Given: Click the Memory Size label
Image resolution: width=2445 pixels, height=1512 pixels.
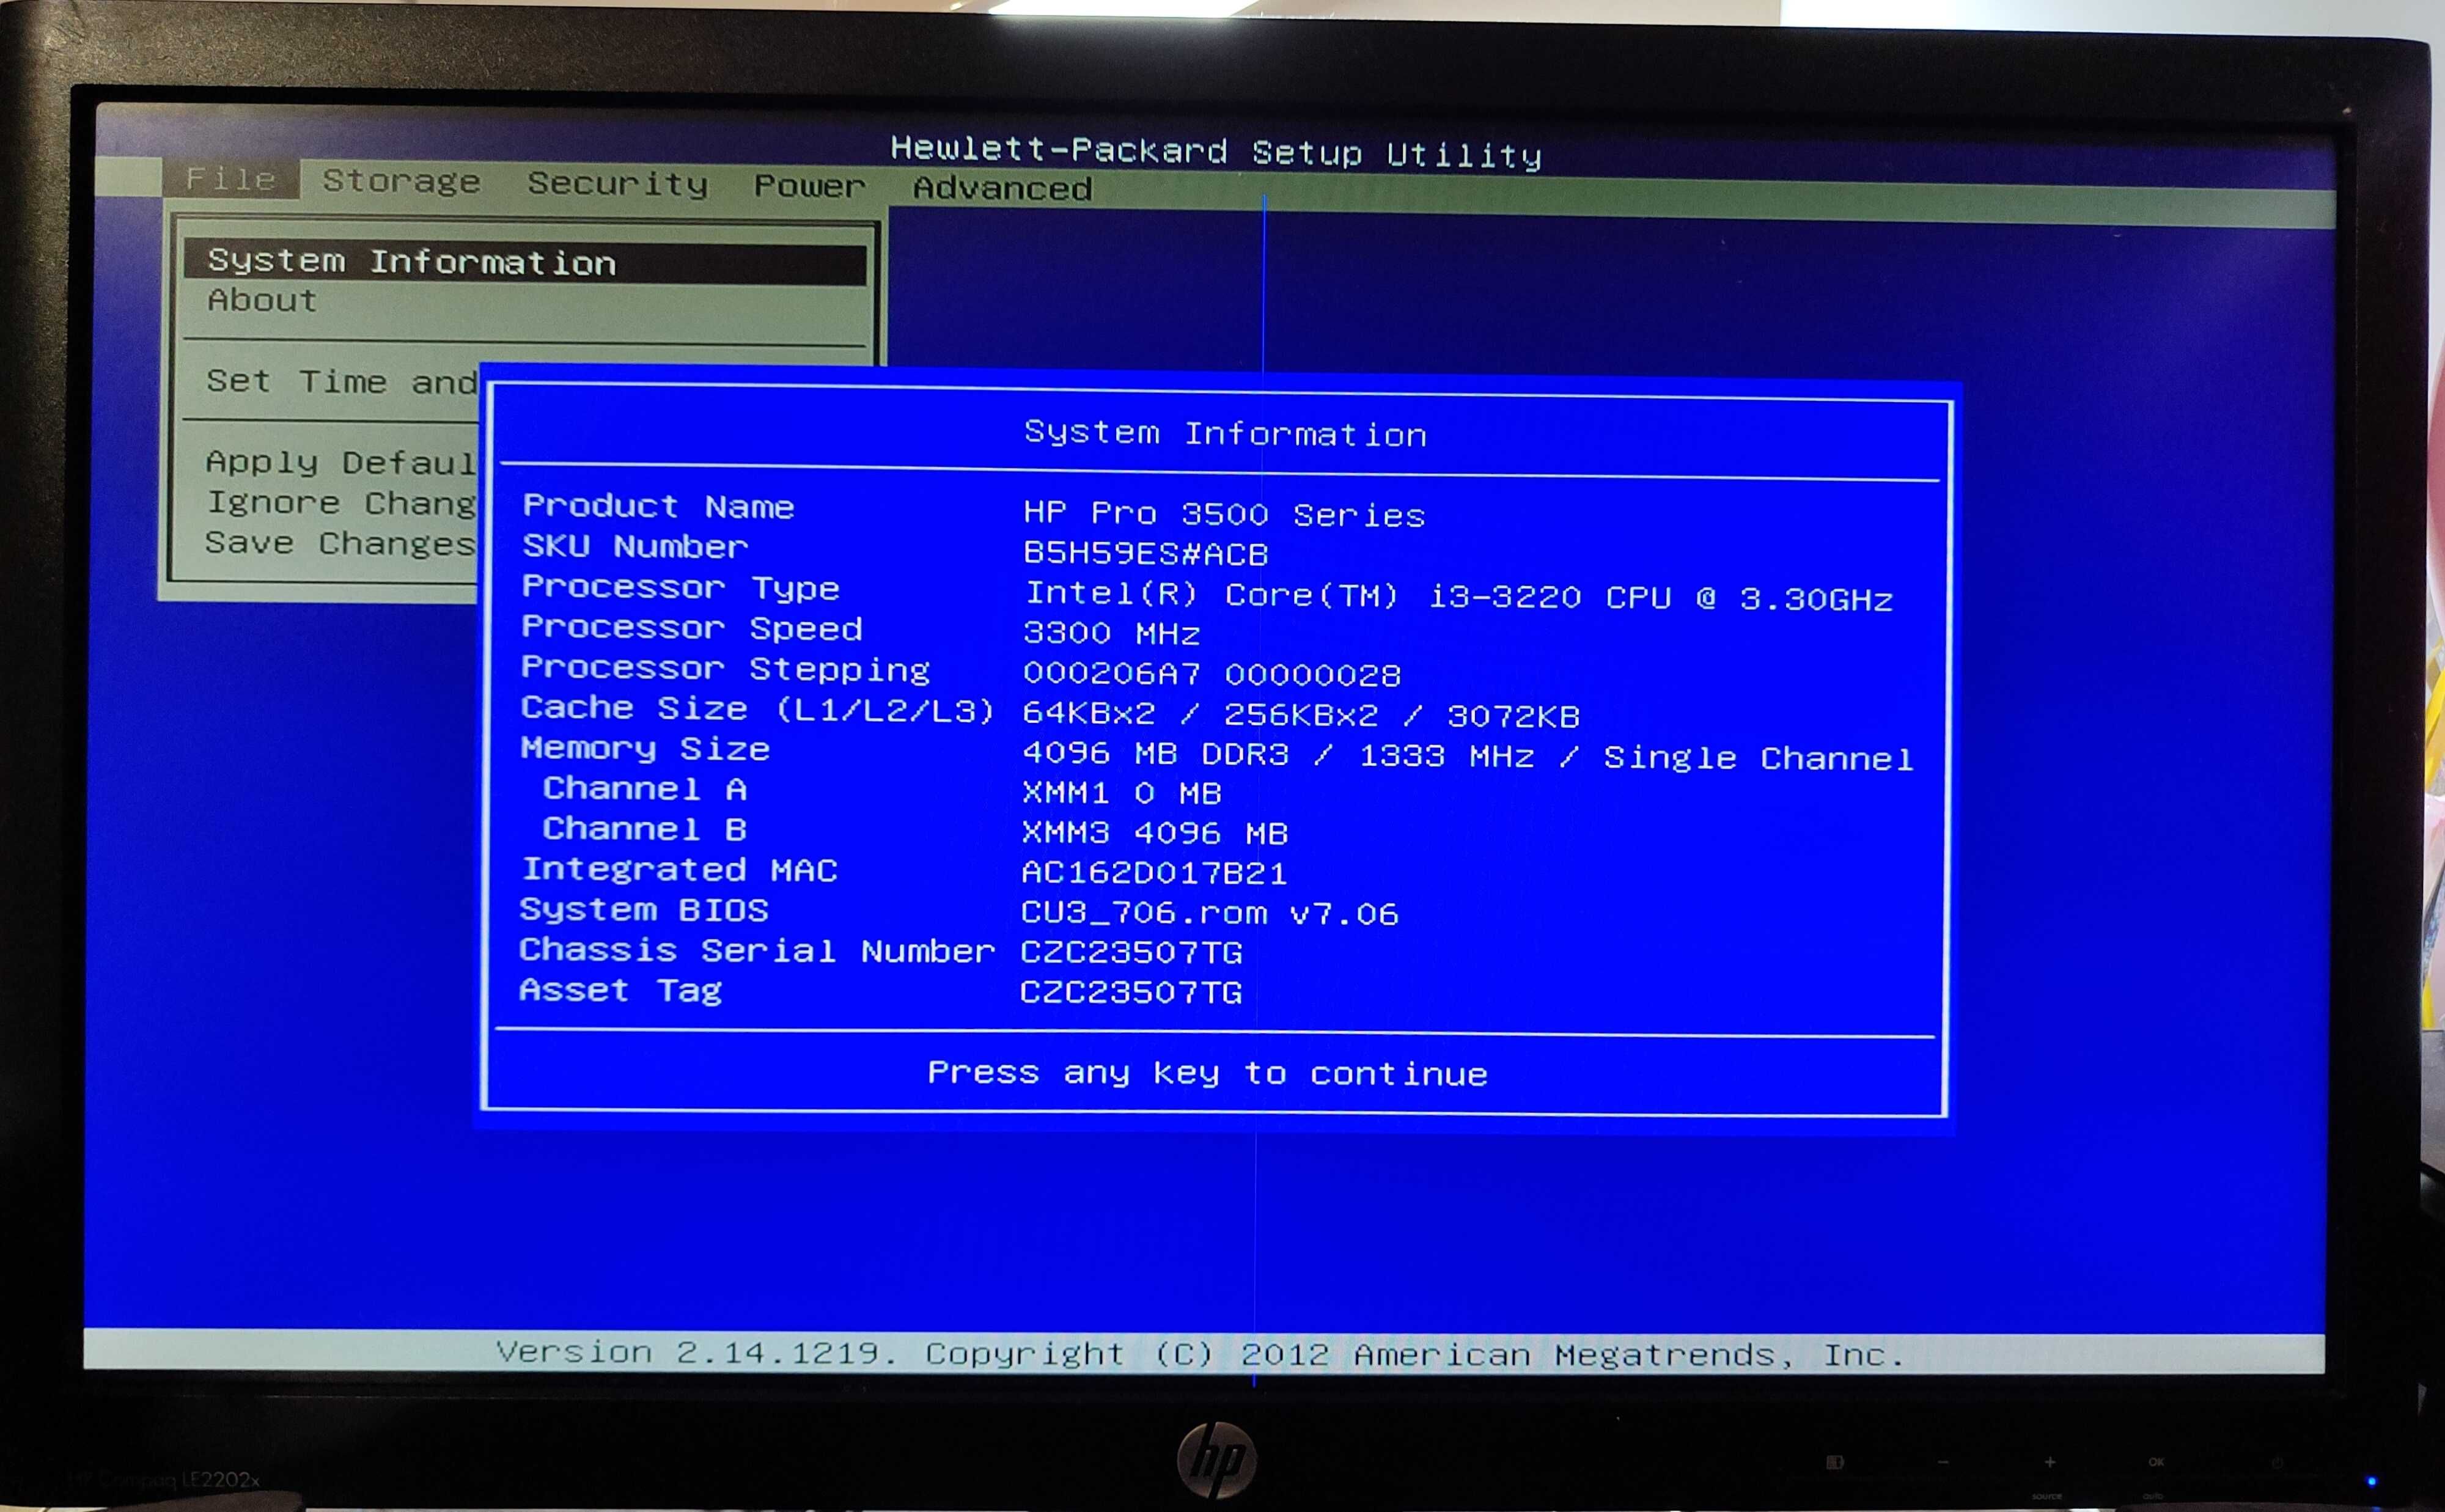Looking at the screenshot, I should pos(645,748).
